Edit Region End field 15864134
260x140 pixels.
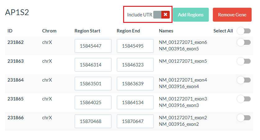135,102
